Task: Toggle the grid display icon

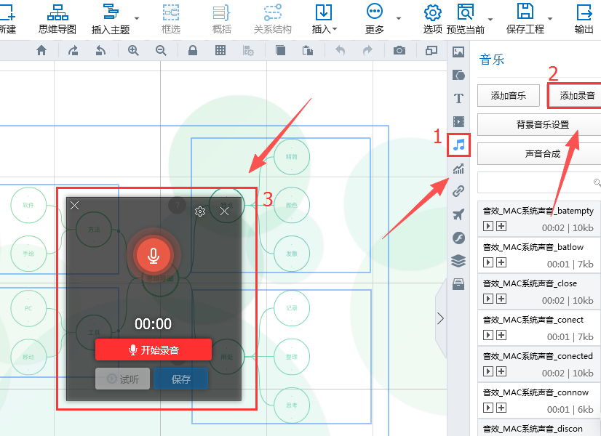Action: click(220, 51)
